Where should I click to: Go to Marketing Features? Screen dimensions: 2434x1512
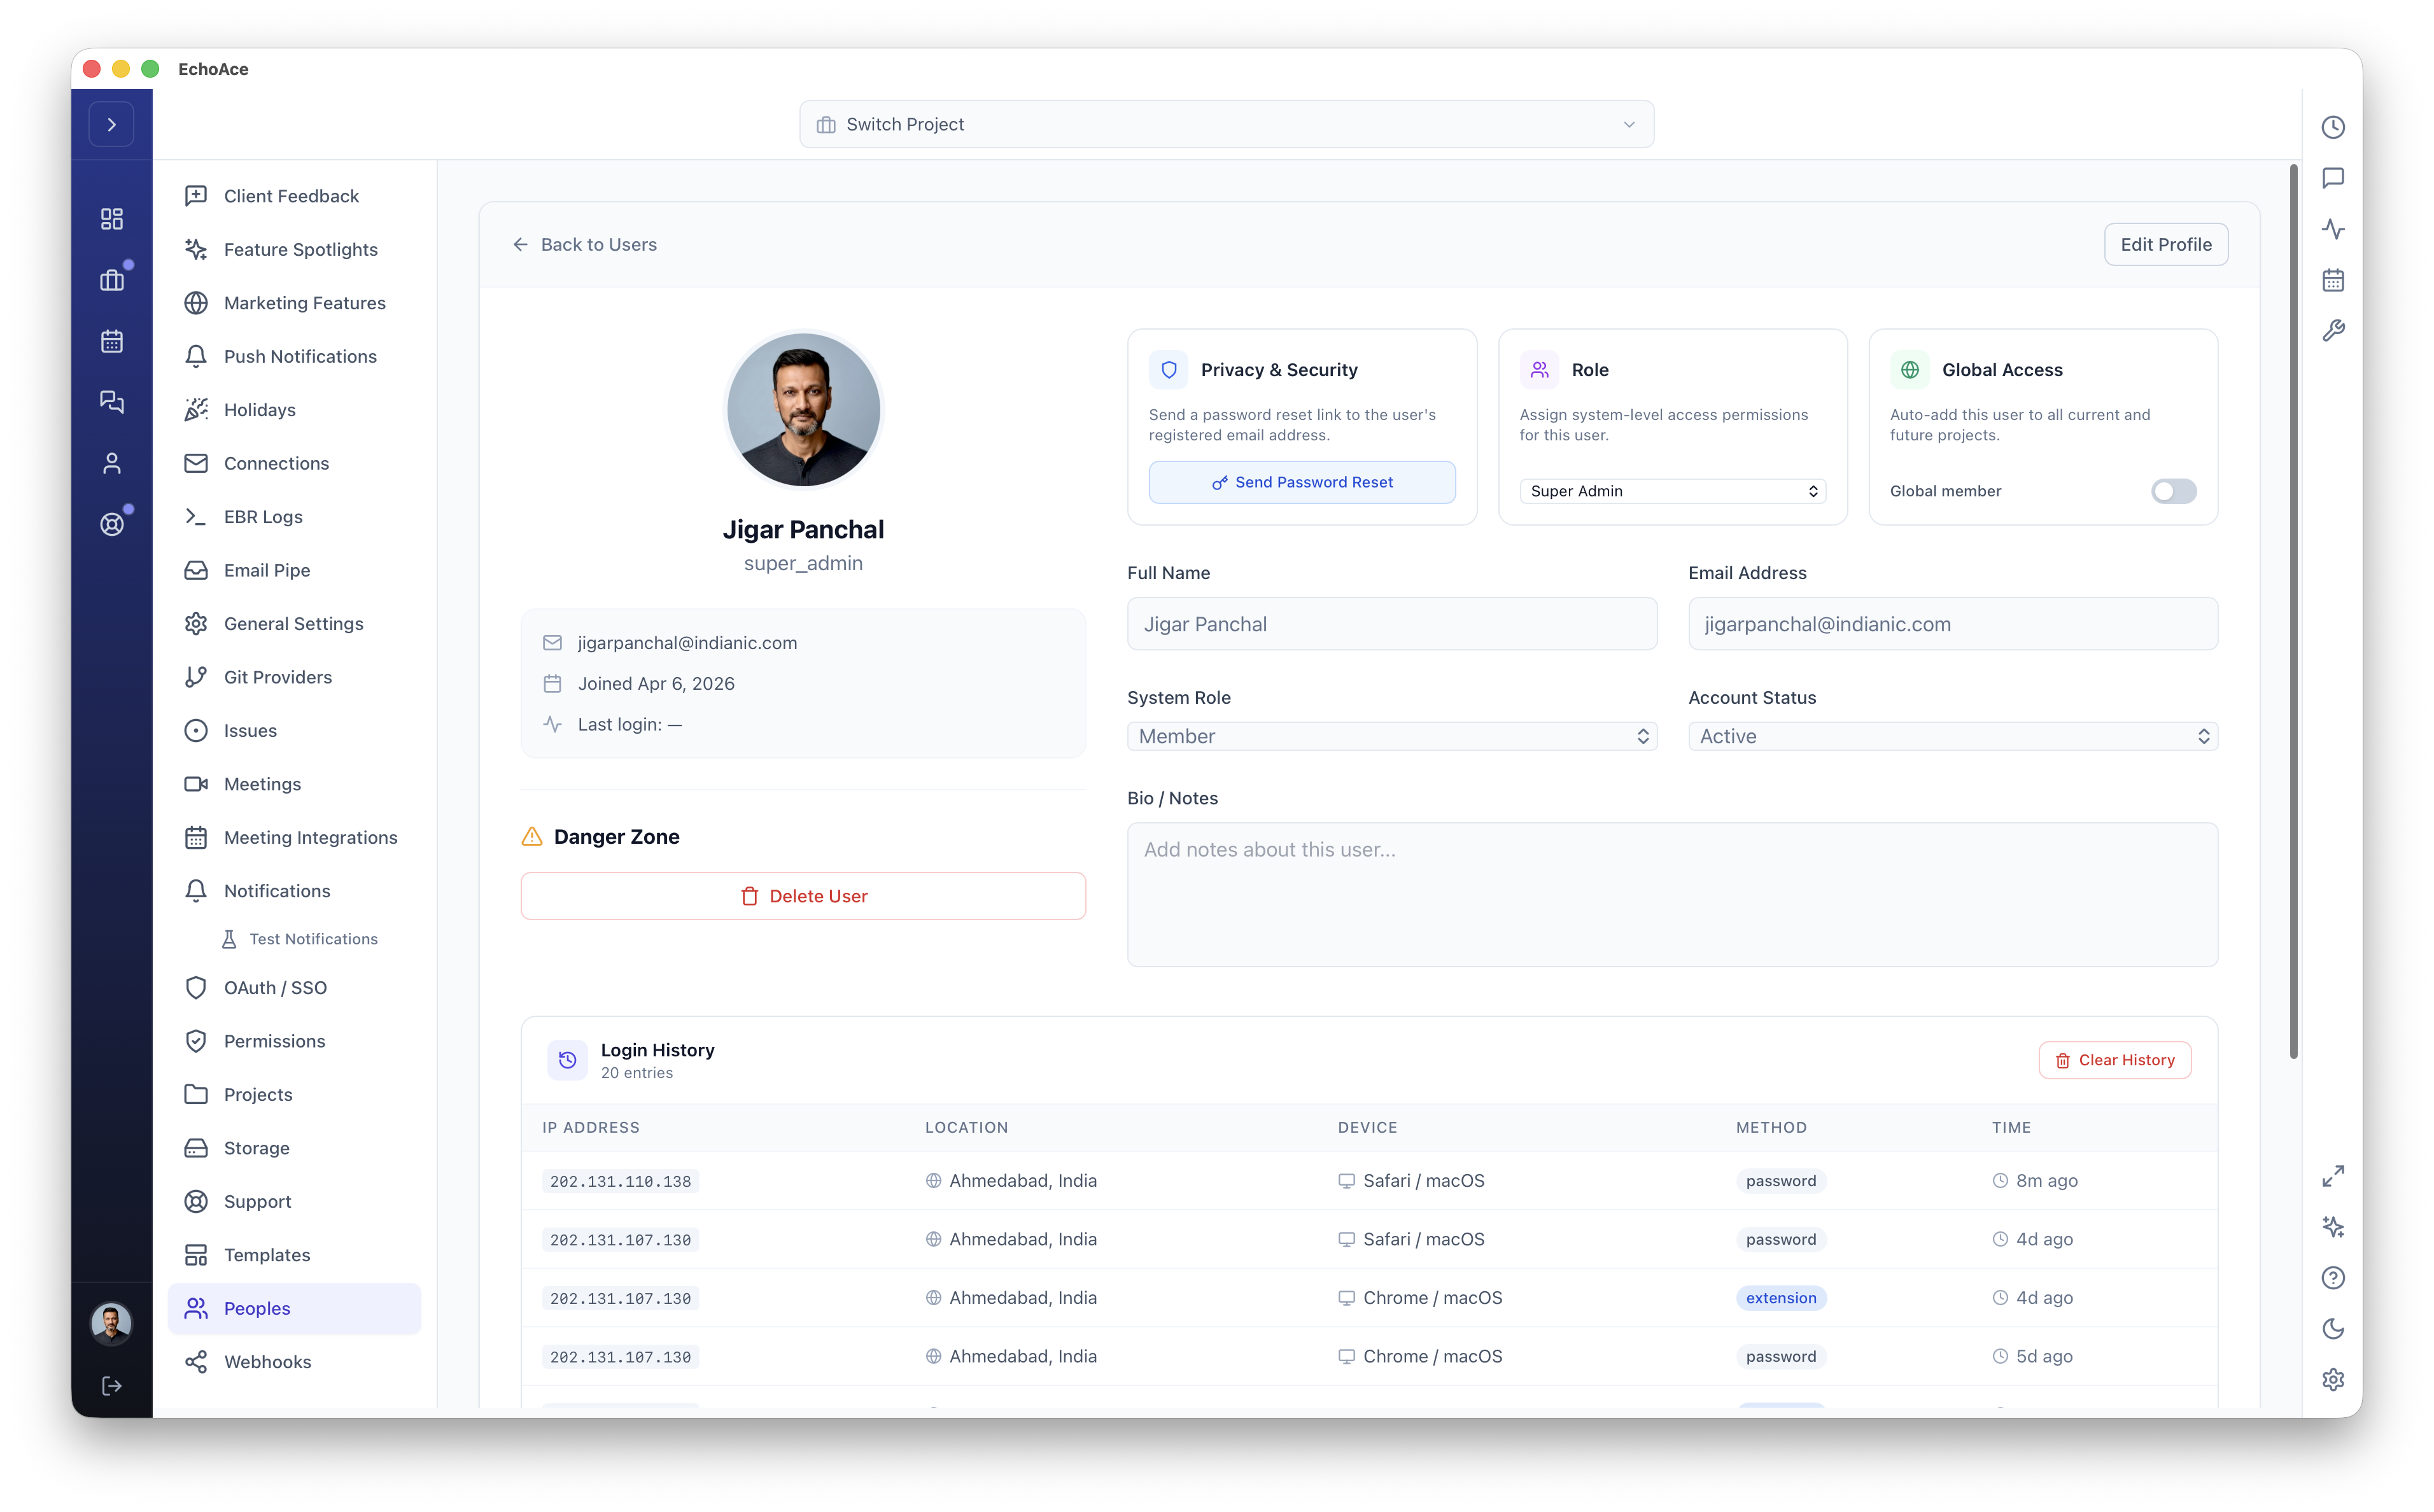[x=294, y=303]
